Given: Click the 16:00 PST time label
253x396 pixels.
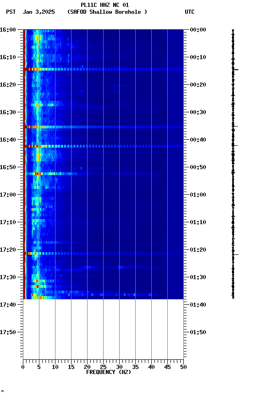Looking at the screenshot, I should [8, 30].
